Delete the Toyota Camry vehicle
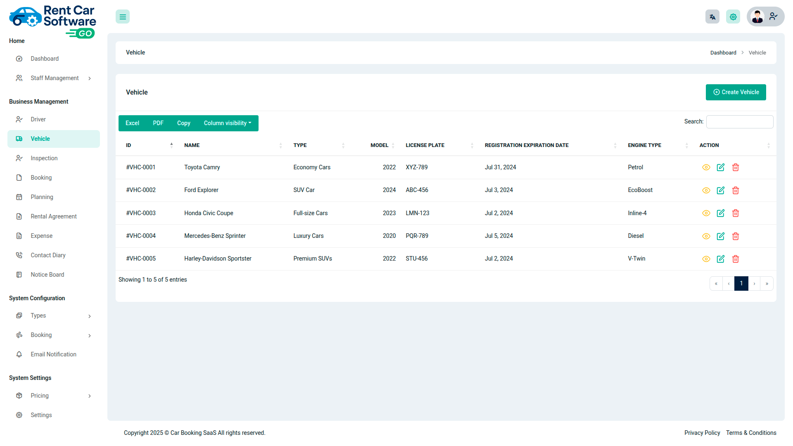The width and height of the screenshot is (793, 446). pyautogui.click(x=736, y=167)
